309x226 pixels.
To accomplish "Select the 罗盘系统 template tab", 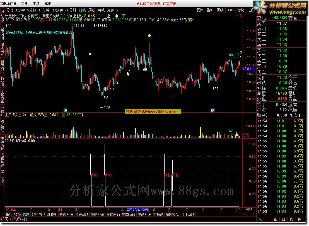I will pos(144,214).
